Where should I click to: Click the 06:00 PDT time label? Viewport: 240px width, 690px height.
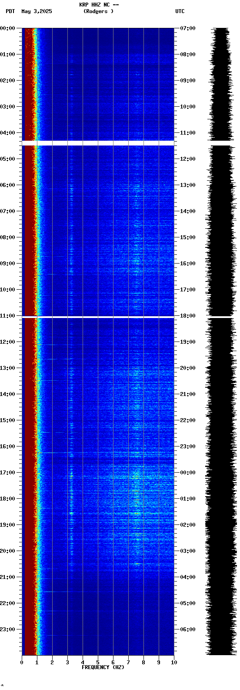[8, 185]
